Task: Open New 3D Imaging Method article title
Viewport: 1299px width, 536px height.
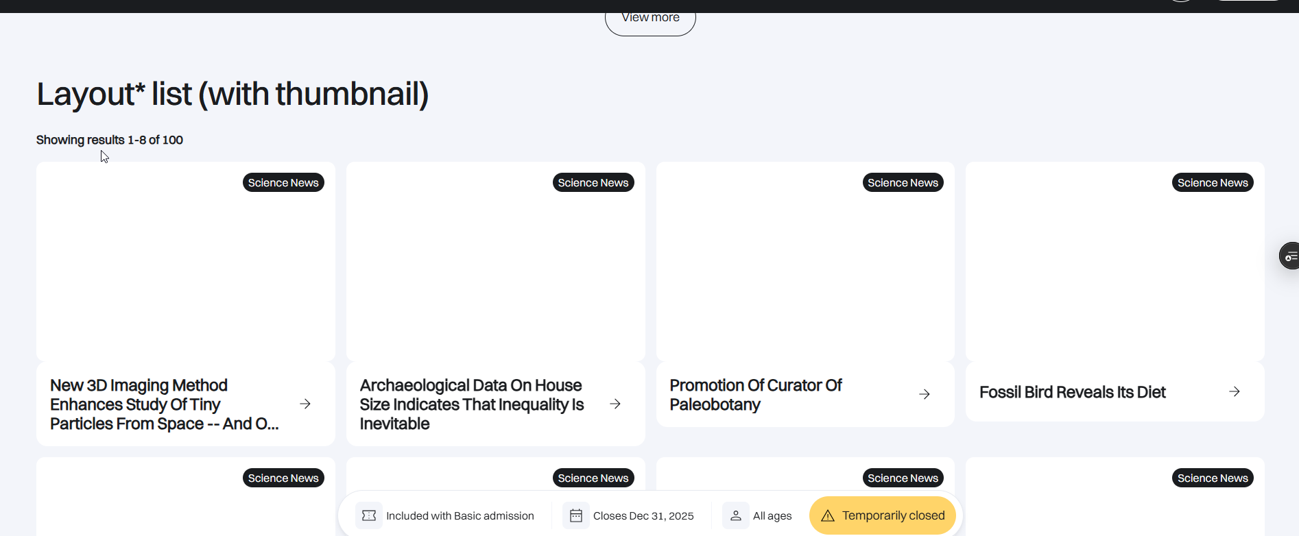Action: 165,404
